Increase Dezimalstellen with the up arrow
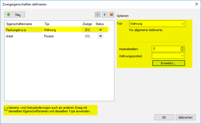This screenshot has height=124, width=201. coord(183,47)
